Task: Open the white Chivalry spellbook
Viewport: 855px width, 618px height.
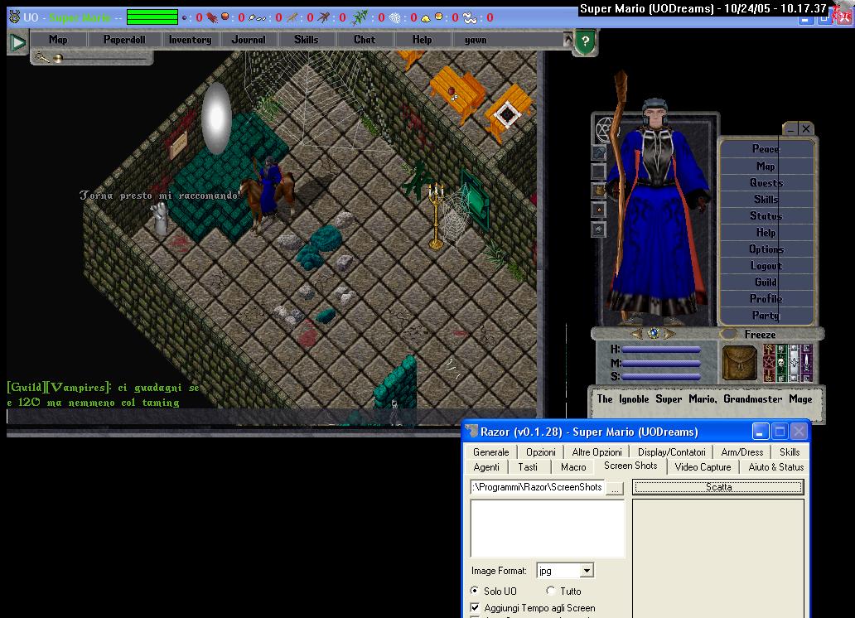Action: tap(794, 363)
